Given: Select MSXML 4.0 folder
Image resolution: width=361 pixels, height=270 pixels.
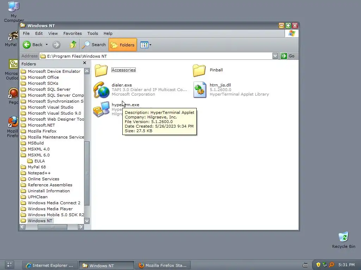Looking at the screenshot, I should (38, 149).
